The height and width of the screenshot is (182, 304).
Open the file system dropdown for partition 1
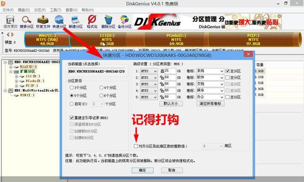click(x=149, y=71)
